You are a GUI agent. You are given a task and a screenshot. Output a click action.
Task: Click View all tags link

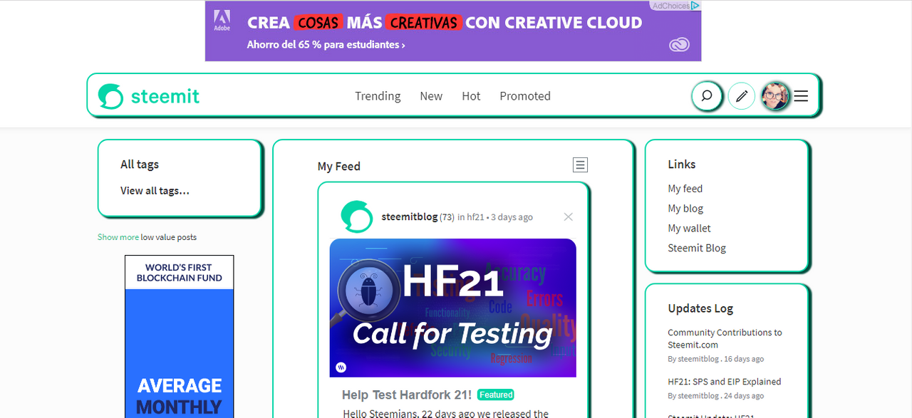tap(155, 190)
